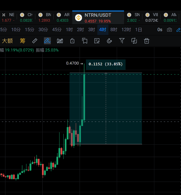Image resolution: width=181 pixels, height=195 pixels.
Task: Click the sync drawings icon
Action: point(134,41)
